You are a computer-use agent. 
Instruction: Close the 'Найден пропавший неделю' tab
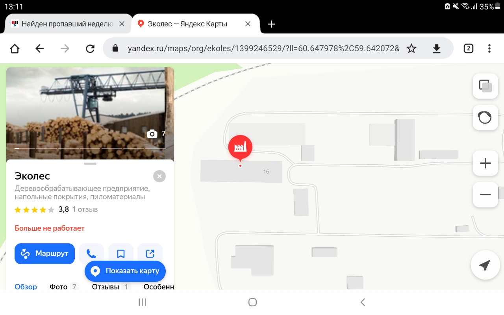pos(122,24)
